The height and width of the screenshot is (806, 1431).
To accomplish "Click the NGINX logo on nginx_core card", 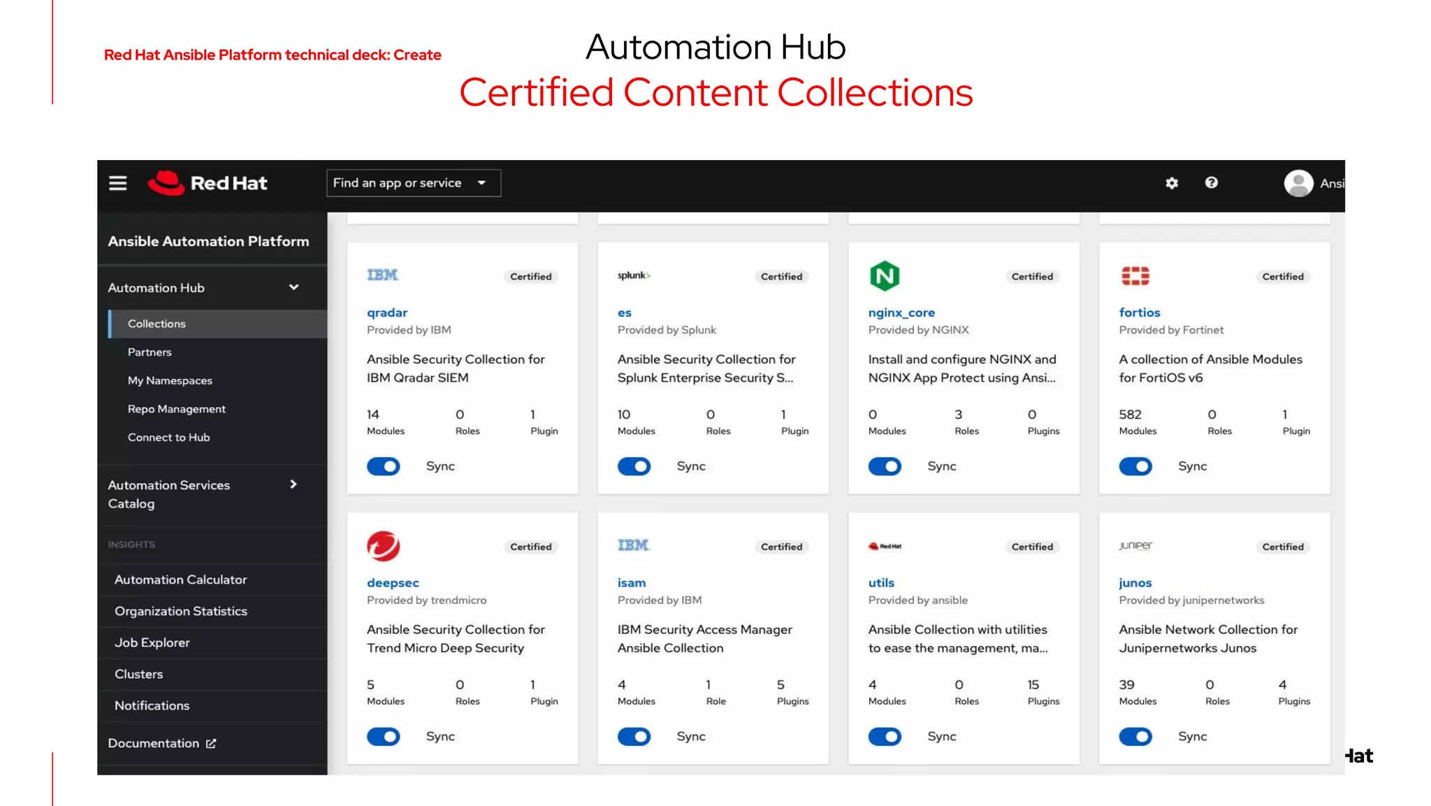I will click(x=884, y=276).
